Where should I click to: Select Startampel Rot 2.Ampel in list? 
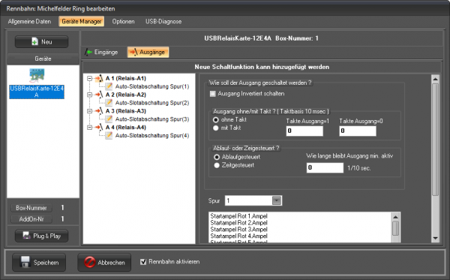pyautogui.click(x=238, y=222)
